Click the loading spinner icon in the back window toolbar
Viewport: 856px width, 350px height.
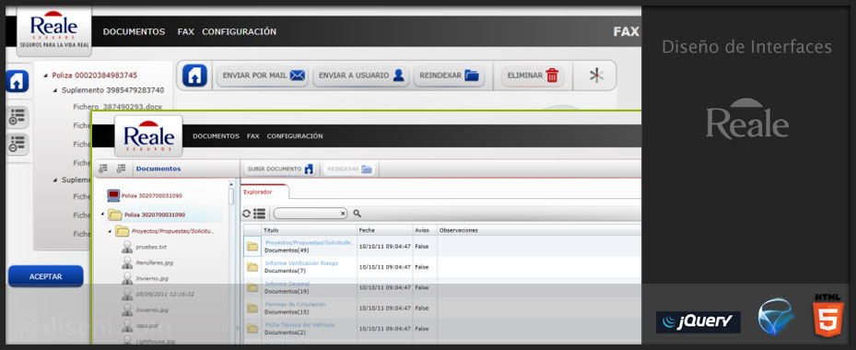click(596, 76)
